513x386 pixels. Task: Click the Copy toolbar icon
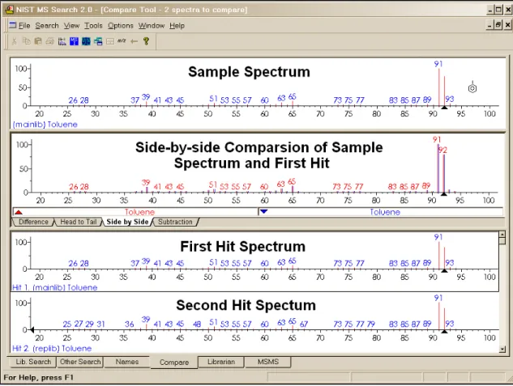pyautogui.click(x=27, y=41)
